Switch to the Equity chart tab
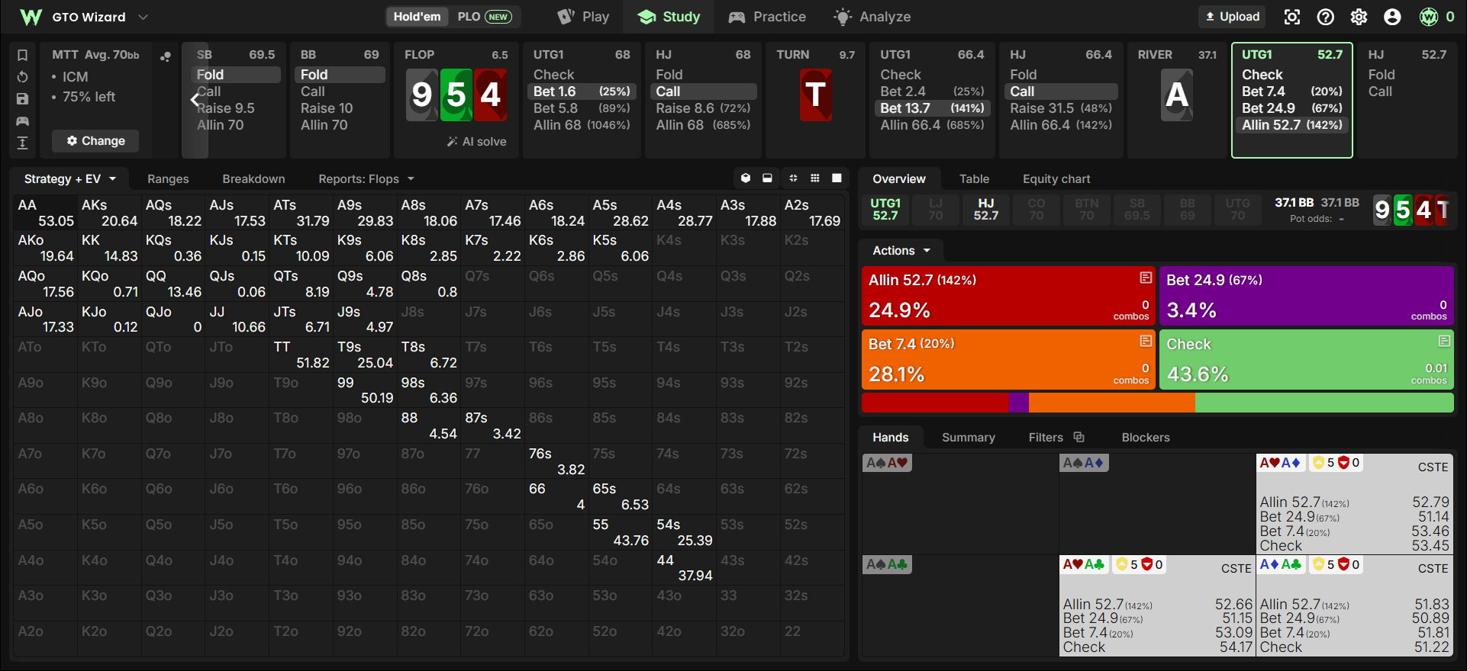 [x=1056, y=179]
